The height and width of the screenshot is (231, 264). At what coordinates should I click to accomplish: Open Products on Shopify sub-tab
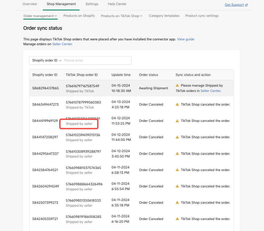79,16
